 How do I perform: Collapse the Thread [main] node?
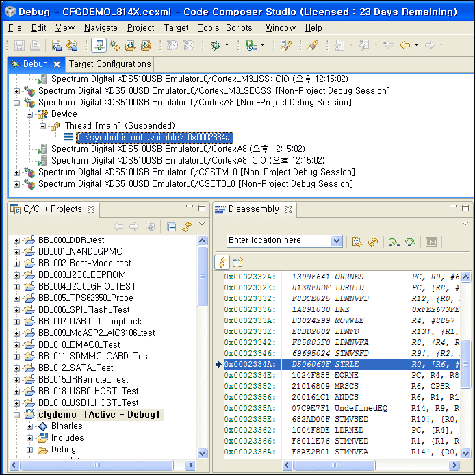click(x=42, y=126)
